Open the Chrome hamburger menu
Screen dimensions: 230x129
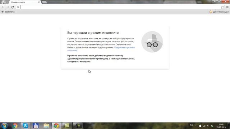point(227,7)
